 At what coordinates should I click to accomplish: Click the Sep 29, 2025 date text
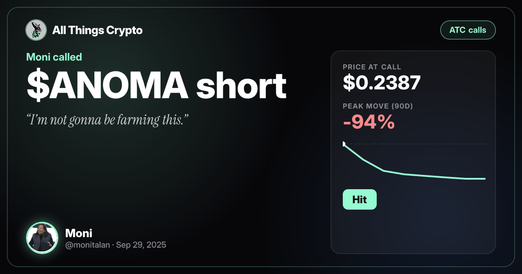(x=141, y=245)
